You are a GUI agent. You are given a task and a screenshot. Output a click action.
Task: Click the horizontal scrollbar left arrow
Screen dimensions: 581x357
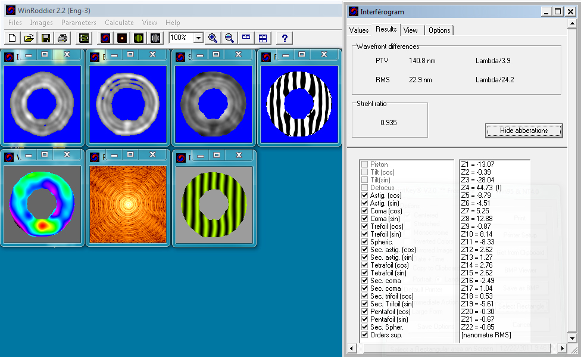(x=351, y=348)
